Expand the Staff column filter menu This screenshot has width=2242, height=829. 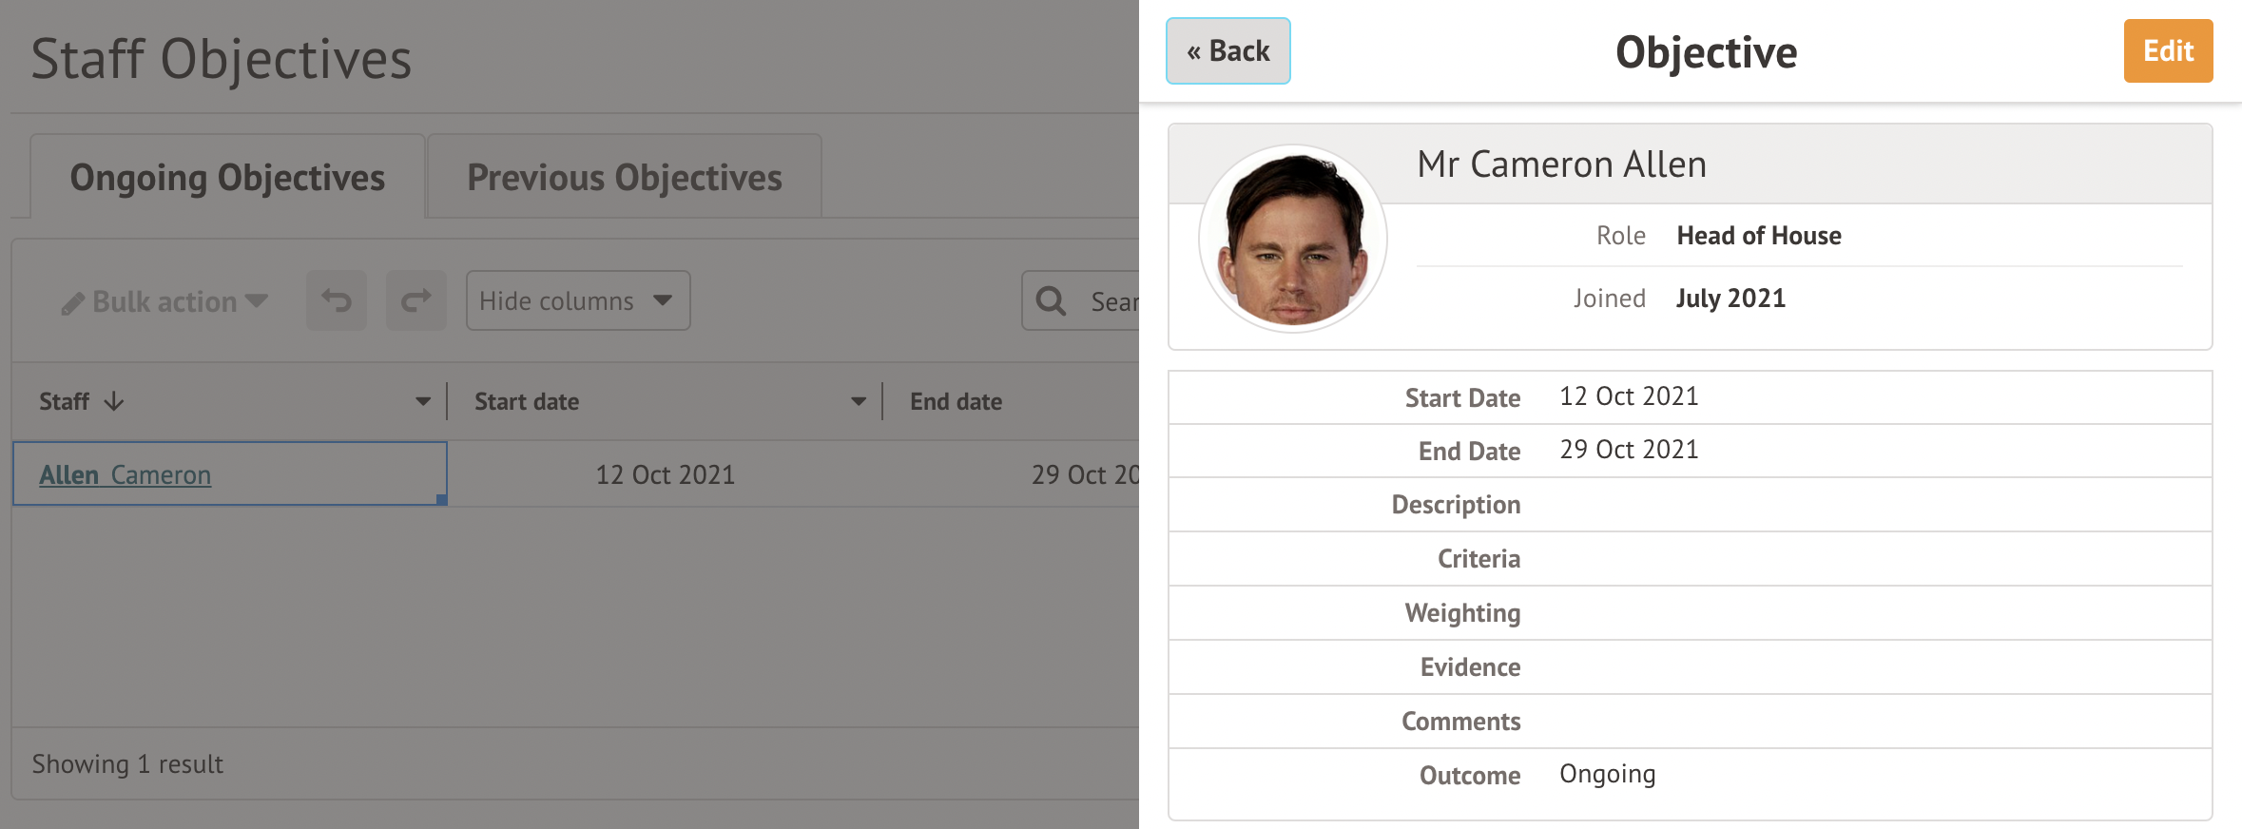(423, 401)
